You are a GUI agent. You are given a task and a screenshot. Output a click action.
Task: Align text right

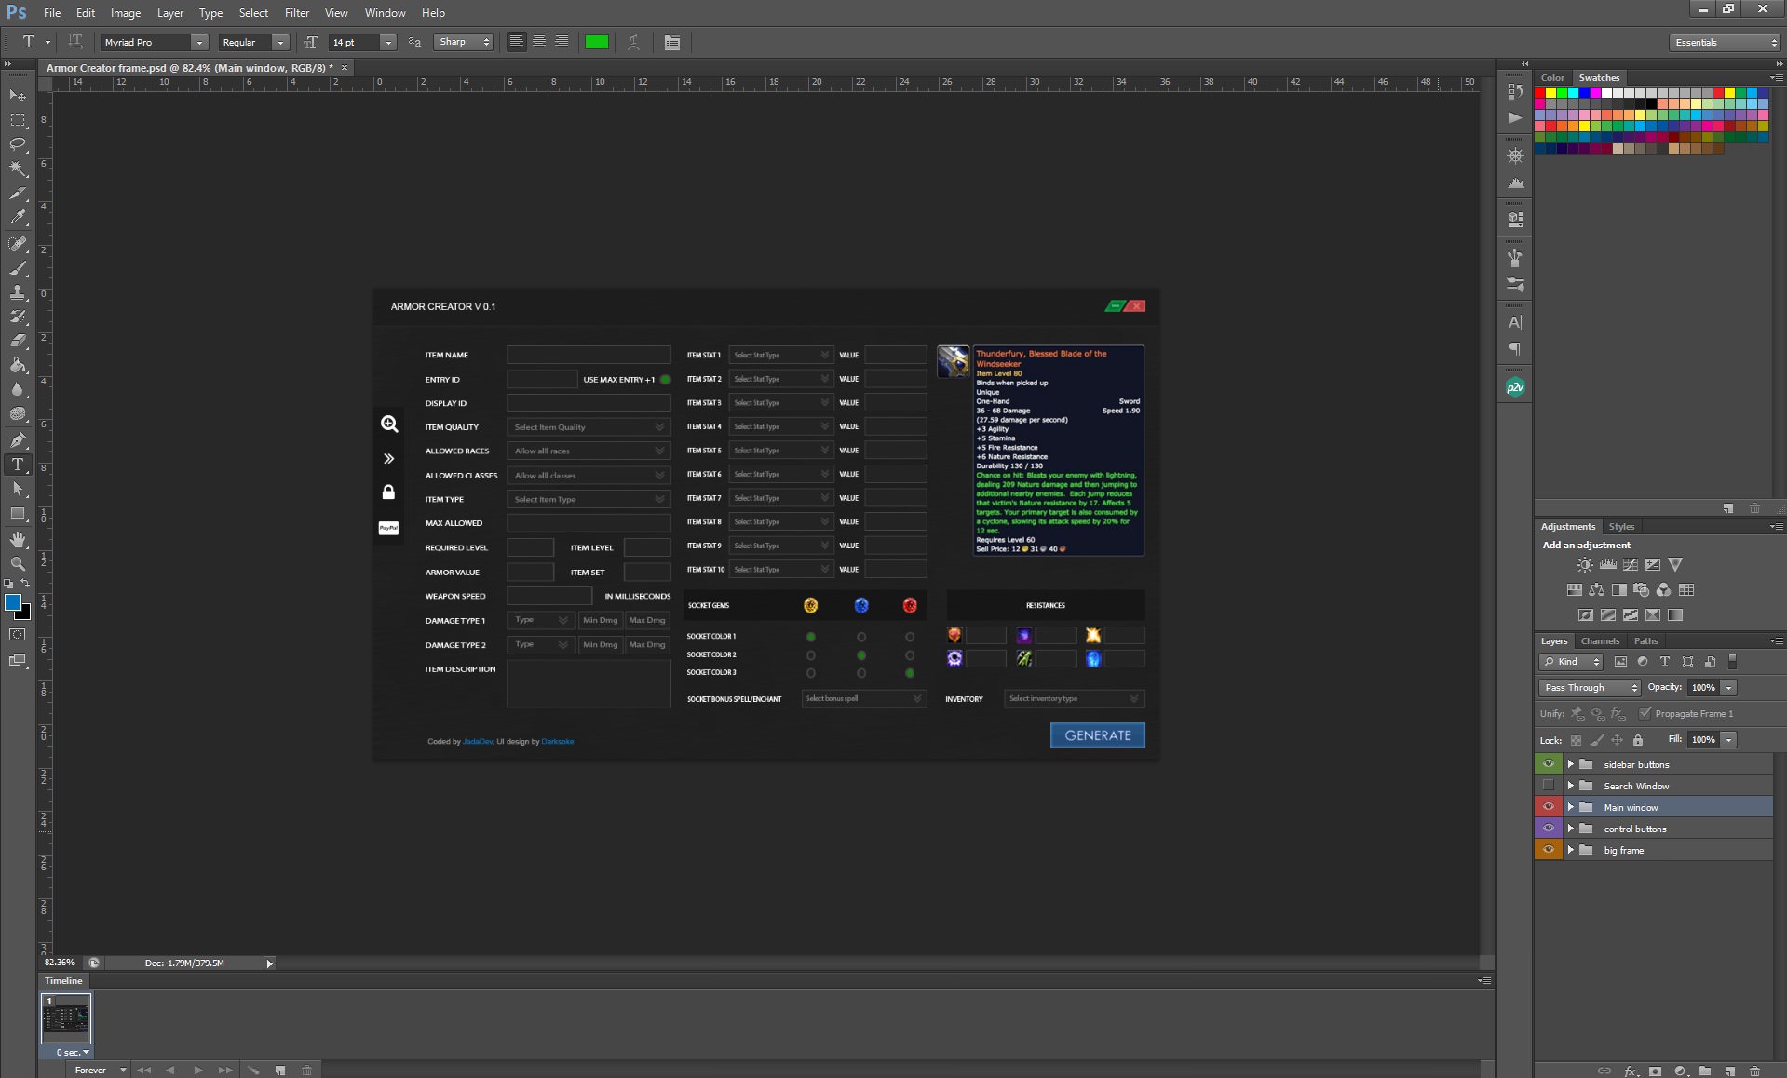coord(562,43)
